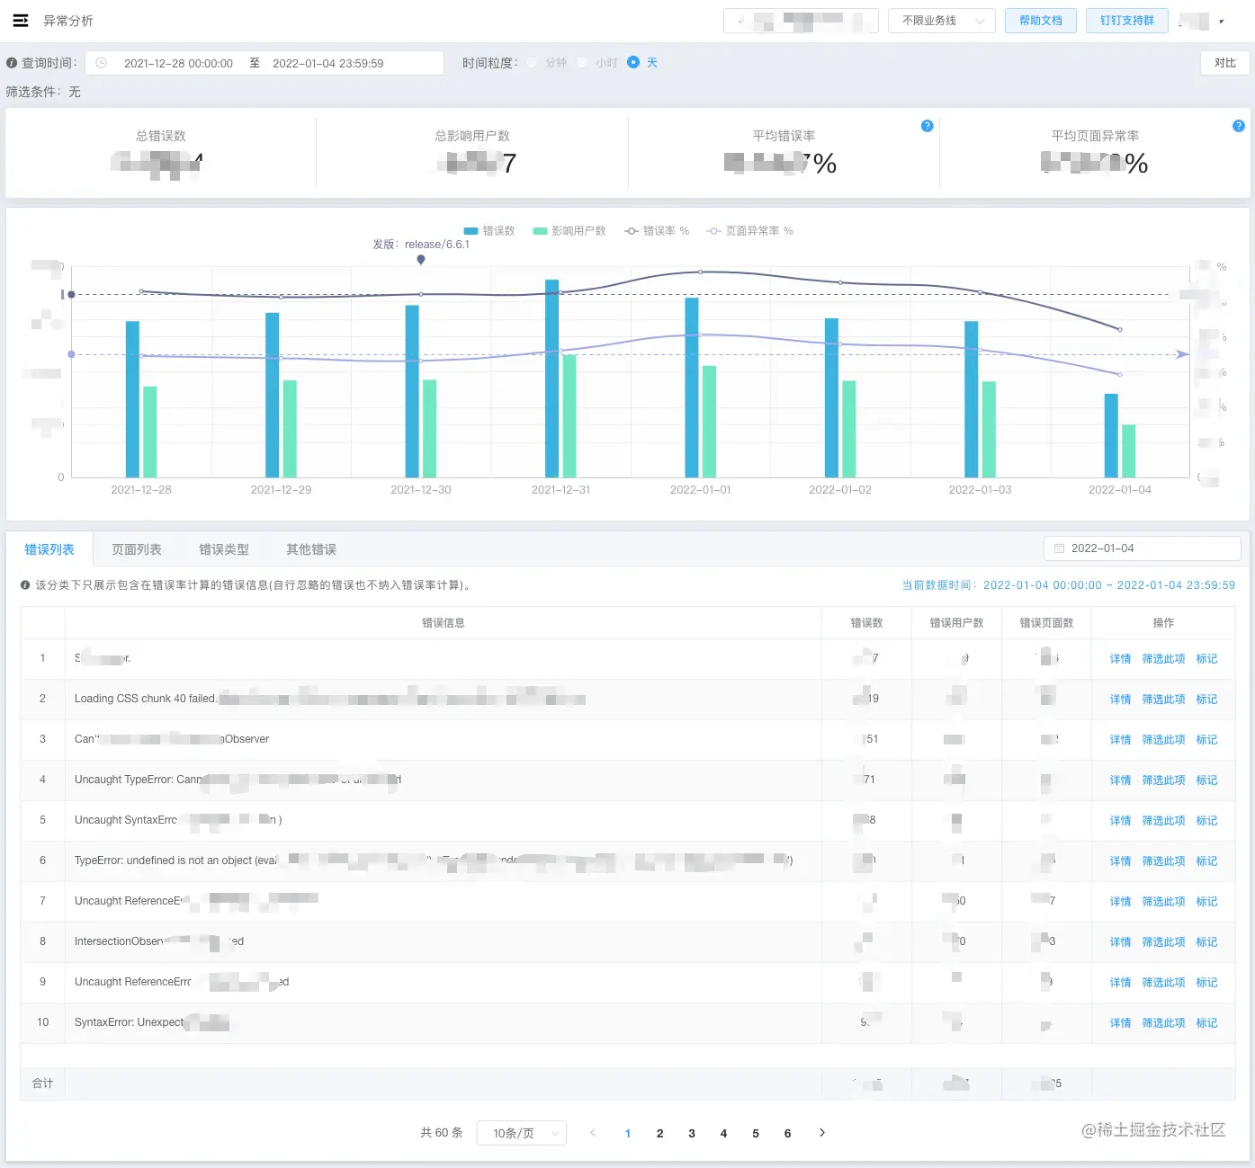Screen dimensions: 1255x1168
Task: Click the 2021-12-28 x-axis date label
Action: pyautogui.click(x=141, y=490)
